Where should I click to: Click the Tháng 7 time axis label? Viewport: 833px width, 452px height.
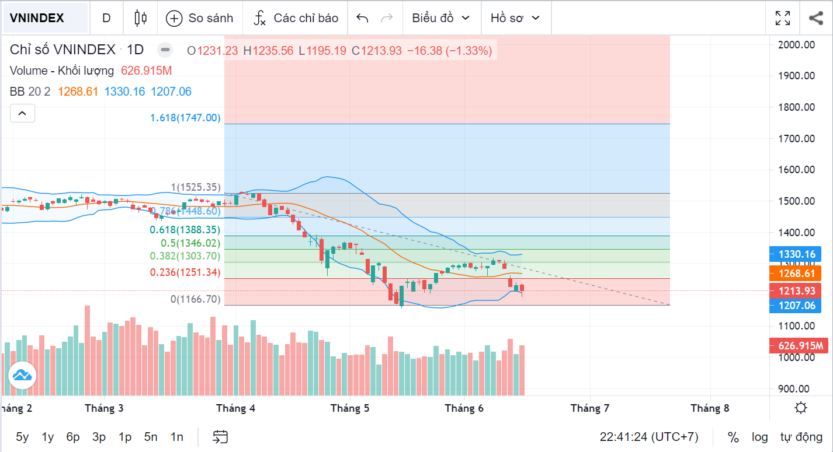coord(590,408)
